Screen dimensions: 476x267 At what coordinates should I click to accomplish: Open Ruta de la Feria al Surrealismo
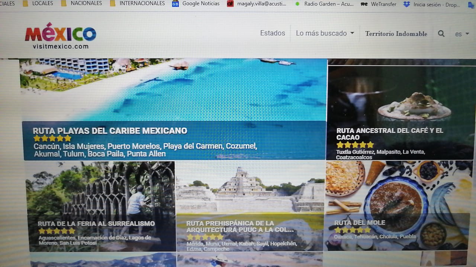click(96, 224)
